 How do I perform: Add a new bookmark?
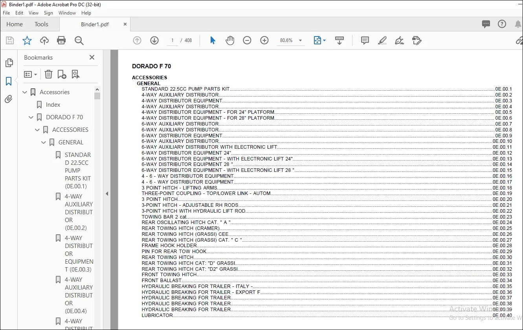point(62,74)
